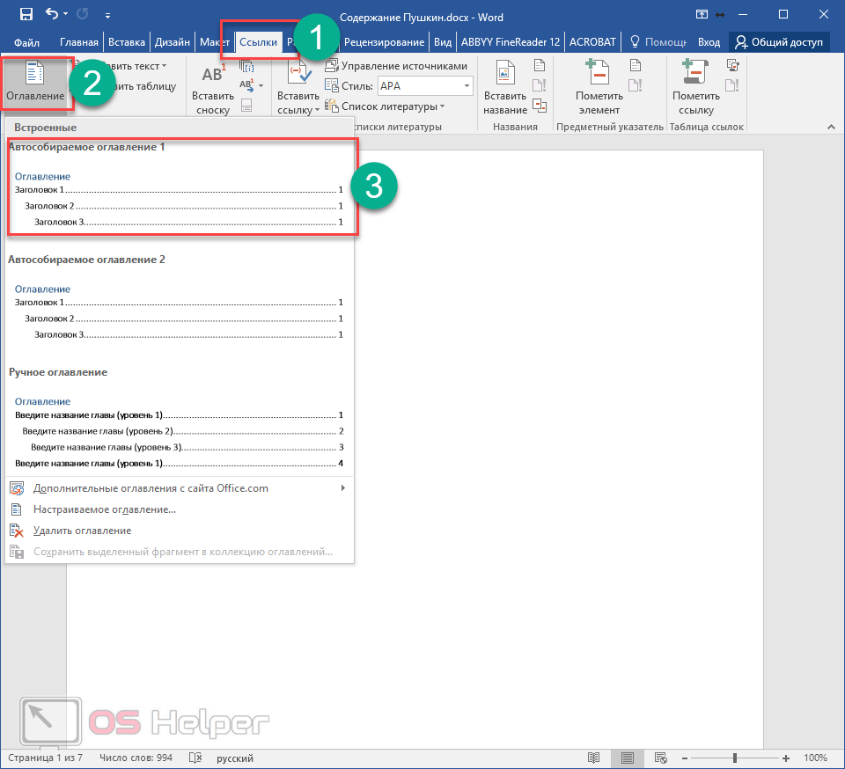Image resolution: width=845 pixels, height=769 pixels.
Task: Save the document with the floppy disk icon
Action: pos(26,14)
